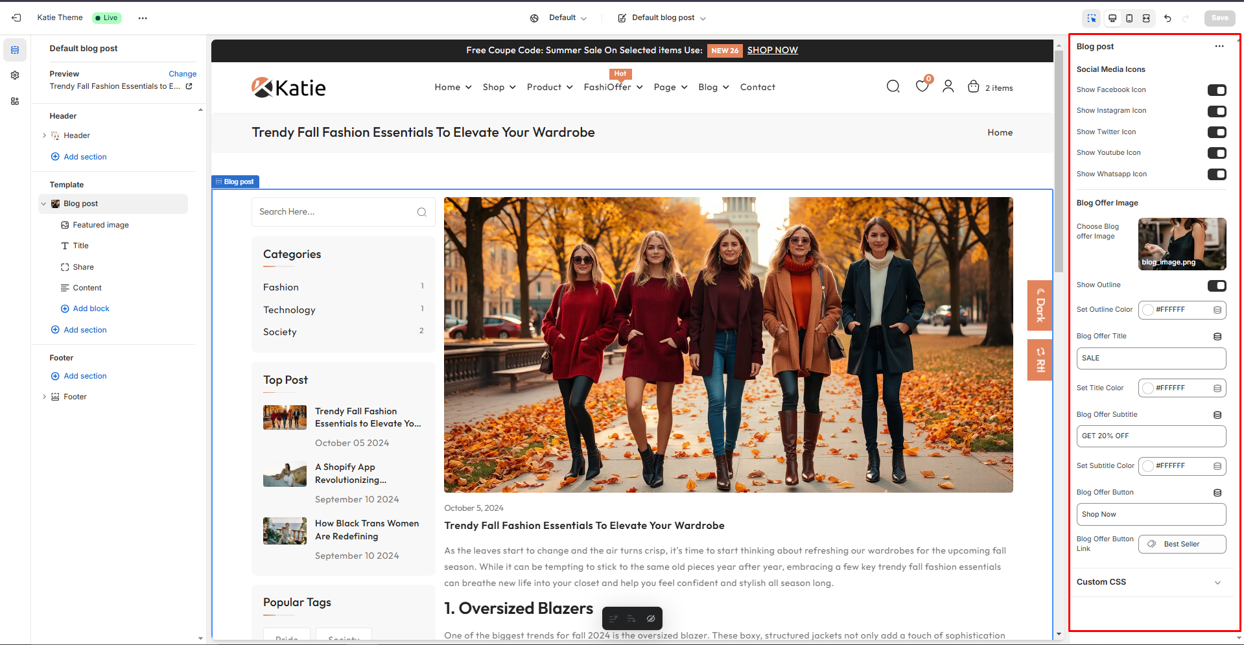Open the Set Outline Color swatch
1244x645 pixels.
[x=1148, y=310]
